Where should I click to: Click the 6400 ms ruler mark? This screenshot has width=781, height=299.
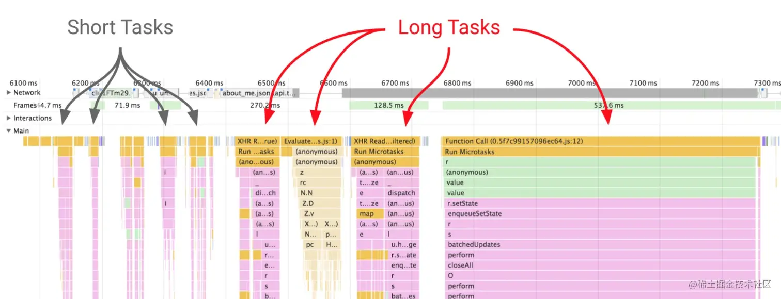tap(209, 82)
